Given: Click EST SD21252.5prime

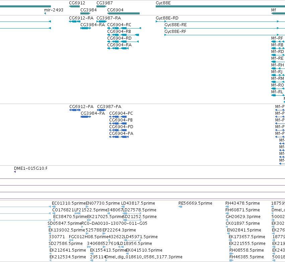Looking at the screenshot, I should (x=140, y=217).
